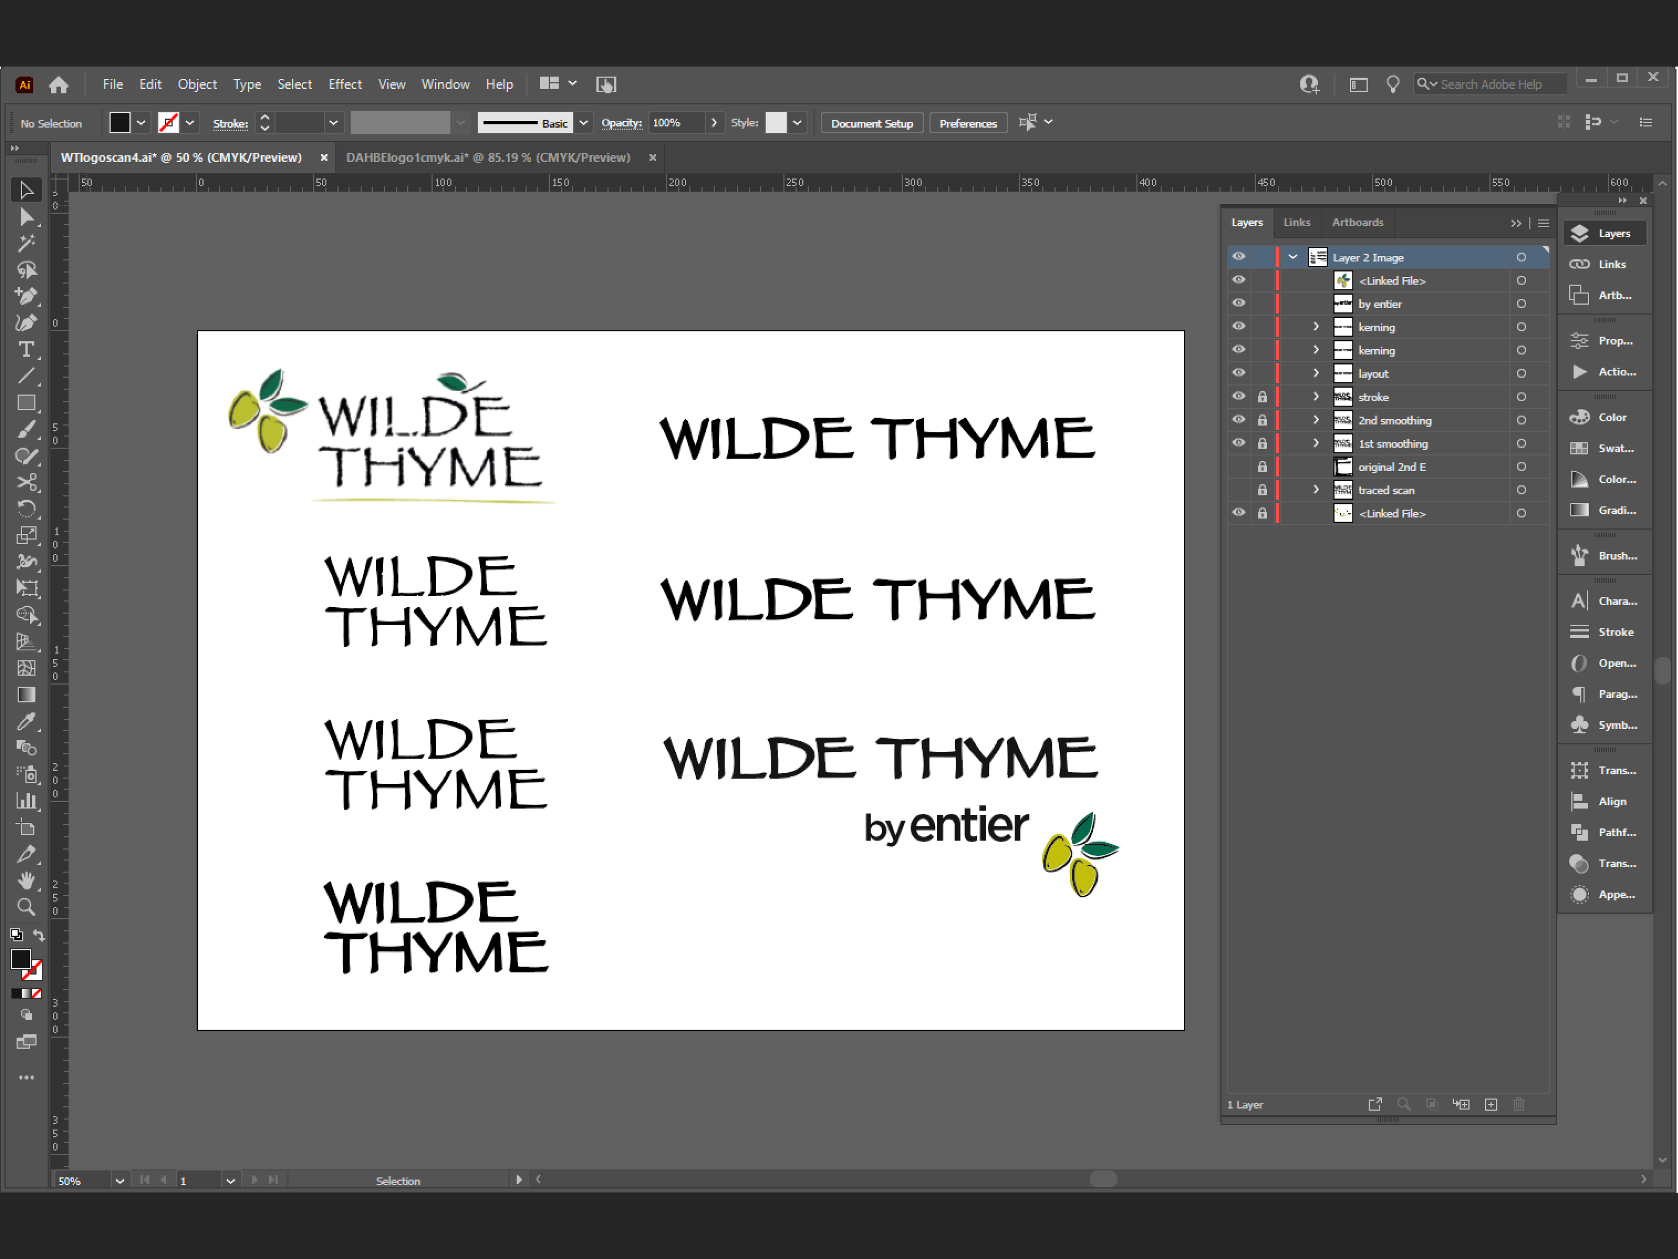Open the Effect menu
The height and width of the screenshot is (1259, 1678).
pyautogui.click(x=344, y=84)
